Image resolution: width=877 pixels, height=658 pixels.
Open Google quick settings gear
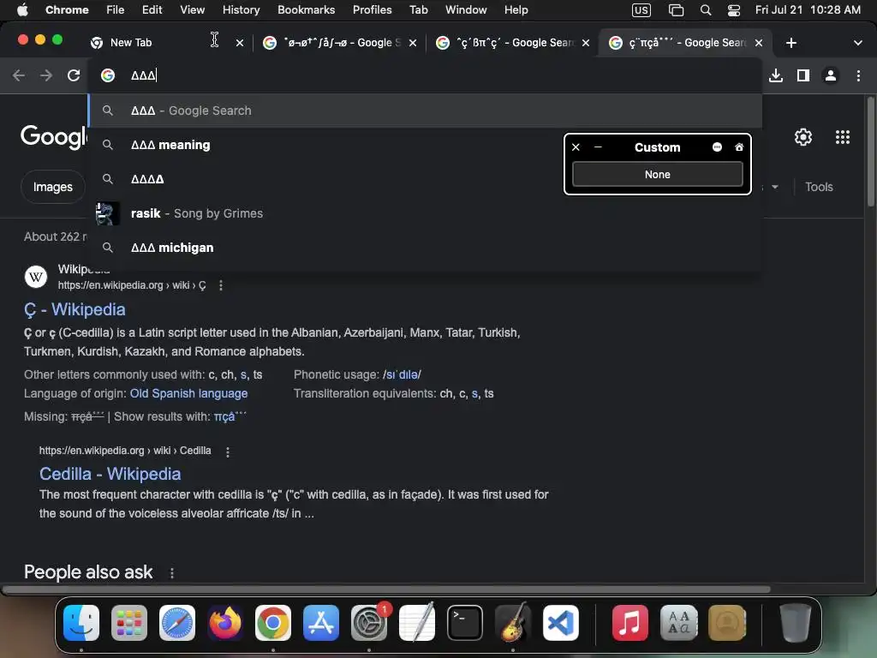[x=803, y=137]
